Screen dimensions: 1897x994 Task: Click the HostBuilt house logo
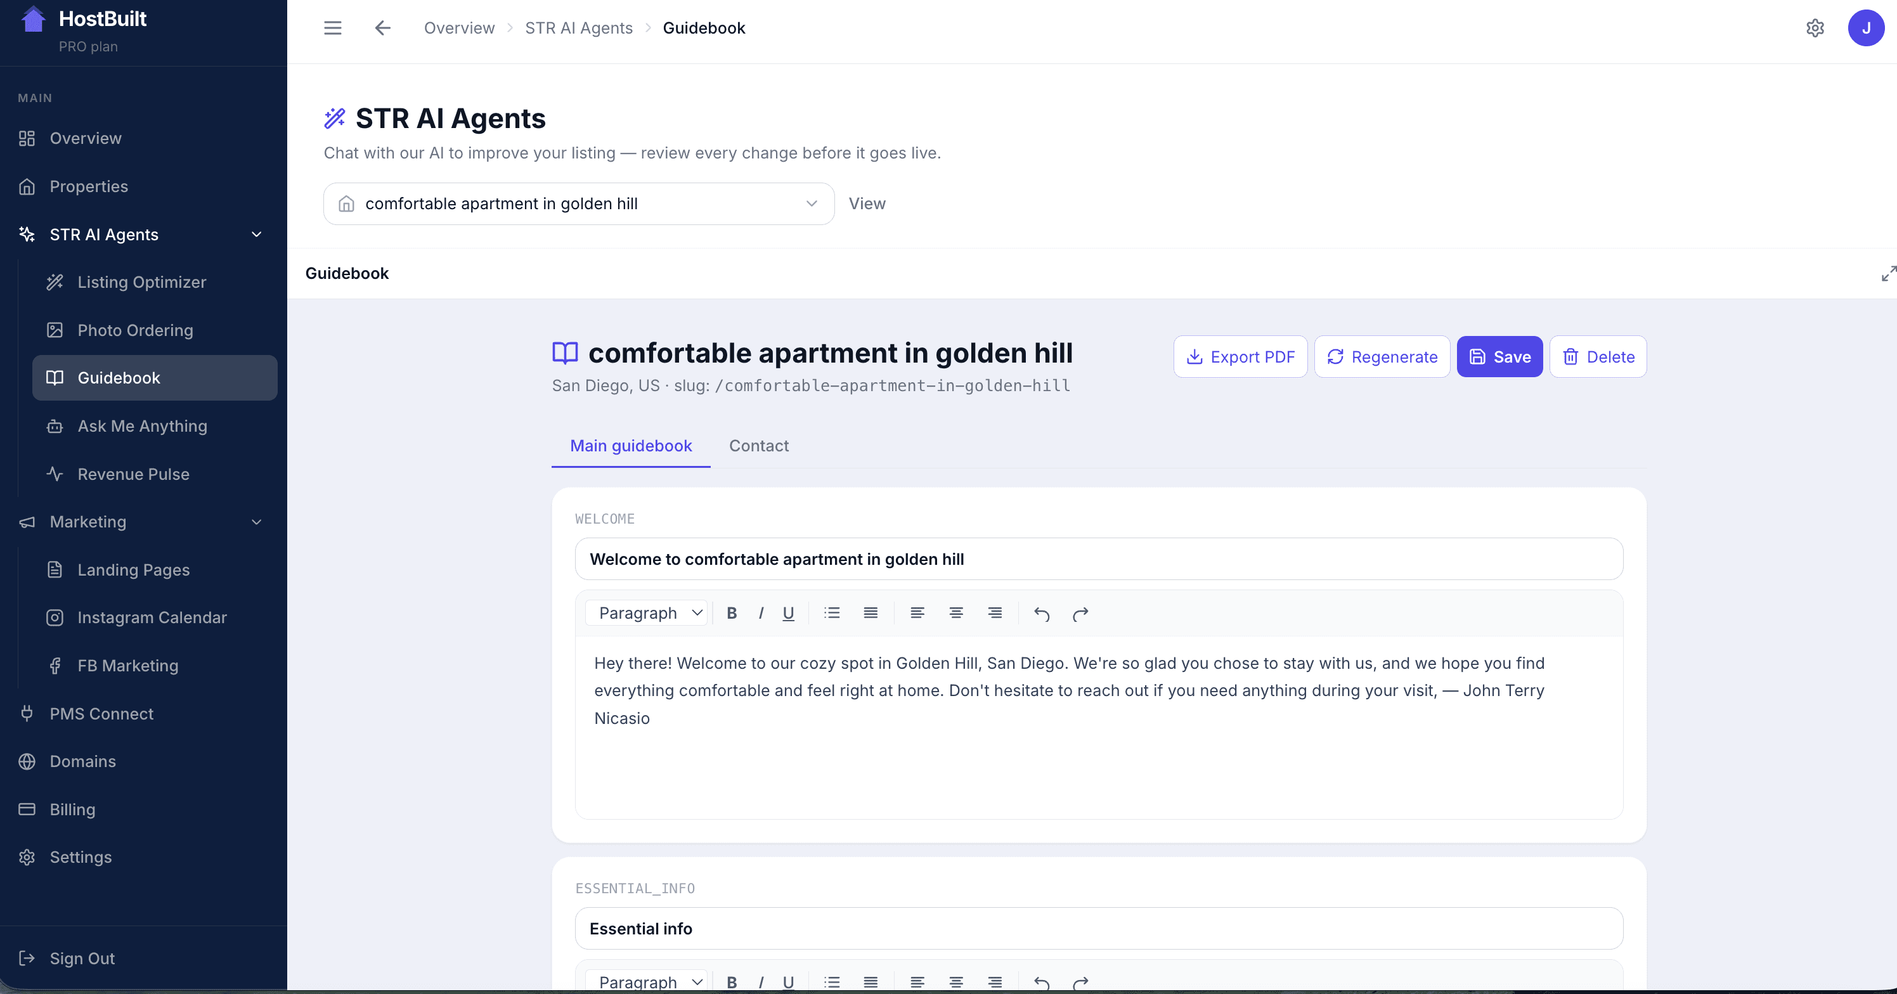point(33,20)
